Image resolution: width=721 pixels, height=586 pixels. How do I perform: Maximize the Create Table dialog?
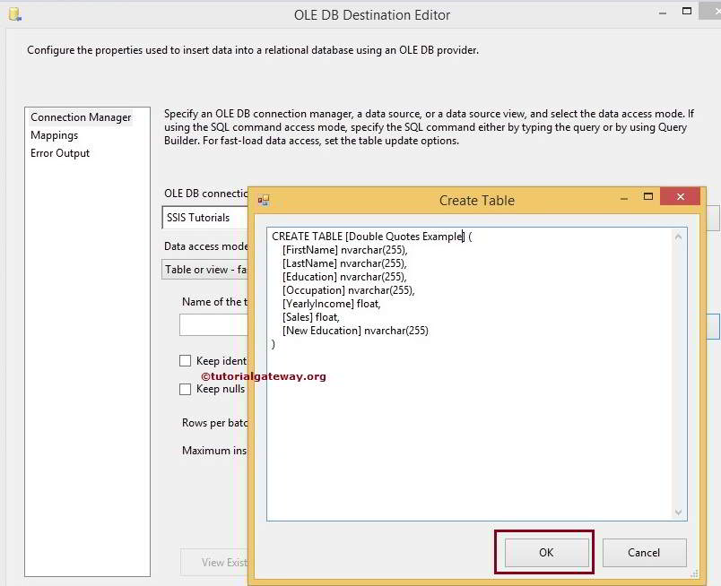pos(649,196)
